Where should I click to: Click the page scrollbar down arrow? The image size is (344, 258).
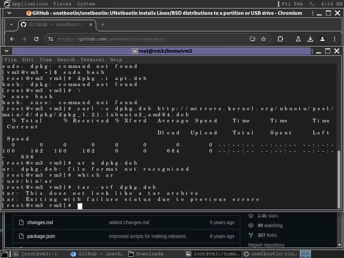[x=339, y=245]
